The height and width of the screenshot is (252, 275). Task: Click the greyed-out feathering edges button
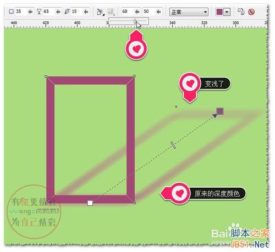111,12
